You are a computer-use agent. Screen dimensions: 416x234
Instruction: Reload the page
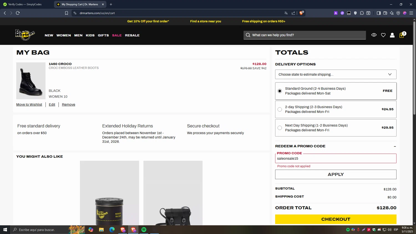pyautogui.click(x=18, y=13)
